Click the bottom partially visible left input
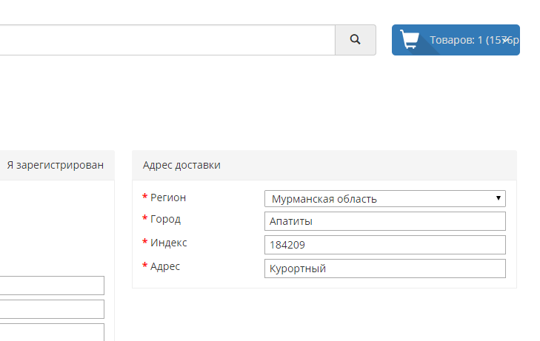Screen dimensions: 540x341 pyautogui.click(x=52, y=331)
